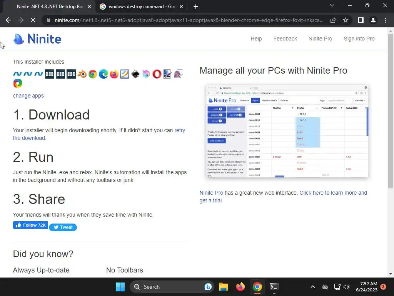This screenshot has height=296, width=394.
Task: Click the Ninite Pro interface screenshot thumbnail
Action: click(x=287, y=131)
